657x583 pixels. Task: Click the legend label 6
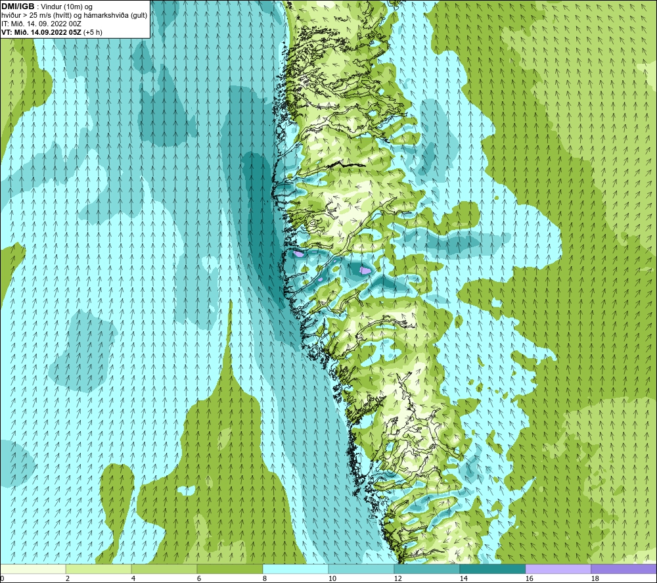(x=199, y=579)
